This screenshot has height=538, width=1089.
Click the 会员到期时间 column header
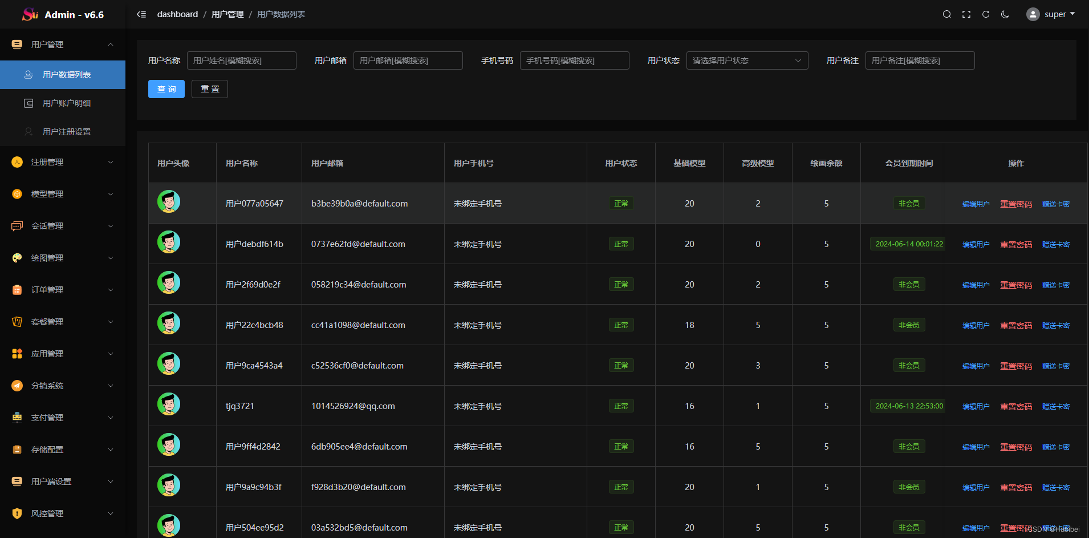[x=909, y=163]
